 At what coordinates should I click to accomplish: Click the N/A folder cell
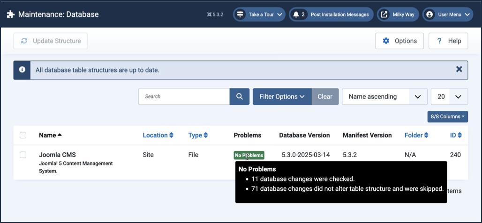[x=410, y=155]
